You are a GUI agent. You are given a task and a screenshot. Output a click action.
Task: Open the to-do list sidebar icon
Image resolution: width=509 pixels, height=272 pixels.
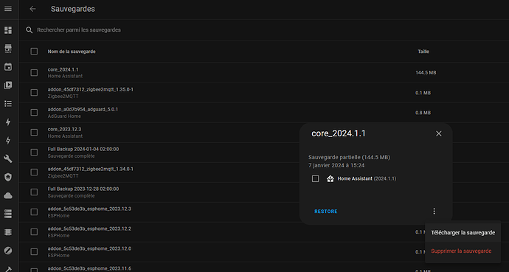click(x=8, y=103)
